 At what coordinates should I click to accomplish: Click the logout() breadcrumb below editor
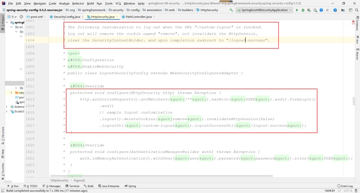pos(79,180)
